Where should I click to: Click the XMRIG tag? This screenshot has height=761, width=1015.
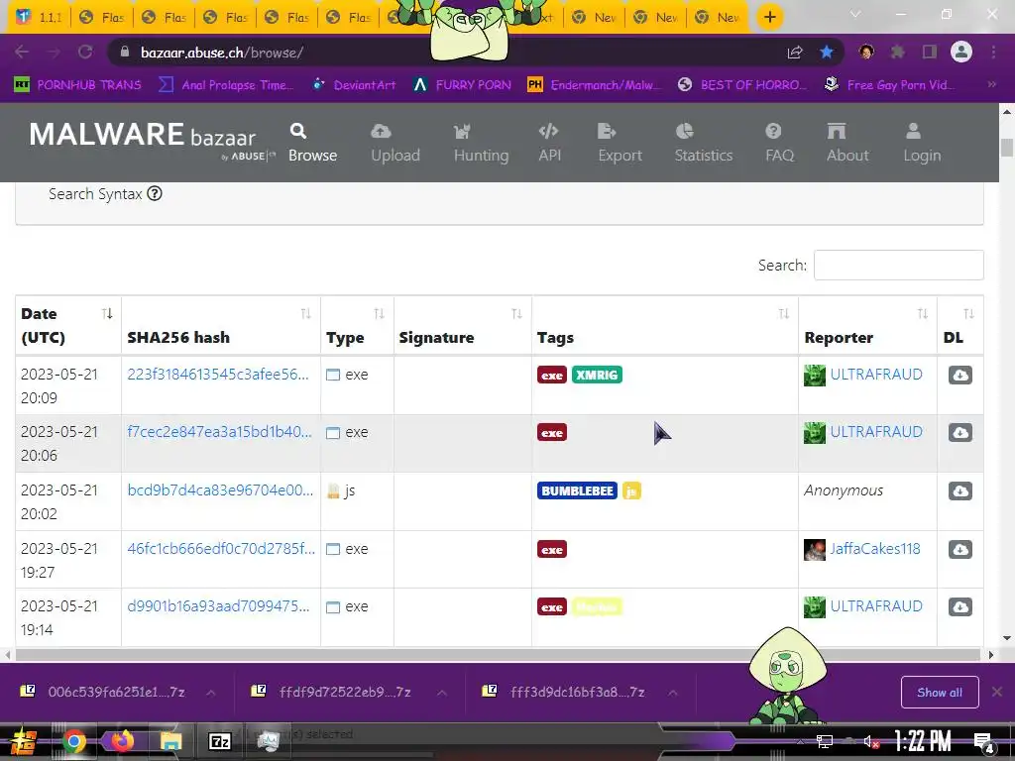[597, 375]
